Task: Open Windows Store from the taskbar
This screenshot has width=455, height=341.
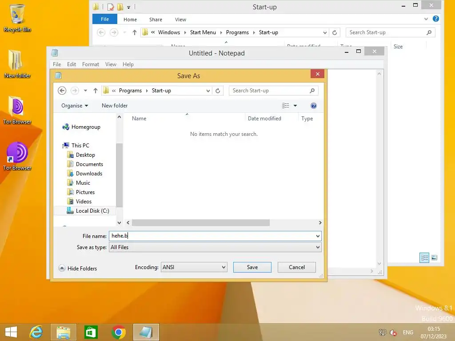Action: coord(91,332)
